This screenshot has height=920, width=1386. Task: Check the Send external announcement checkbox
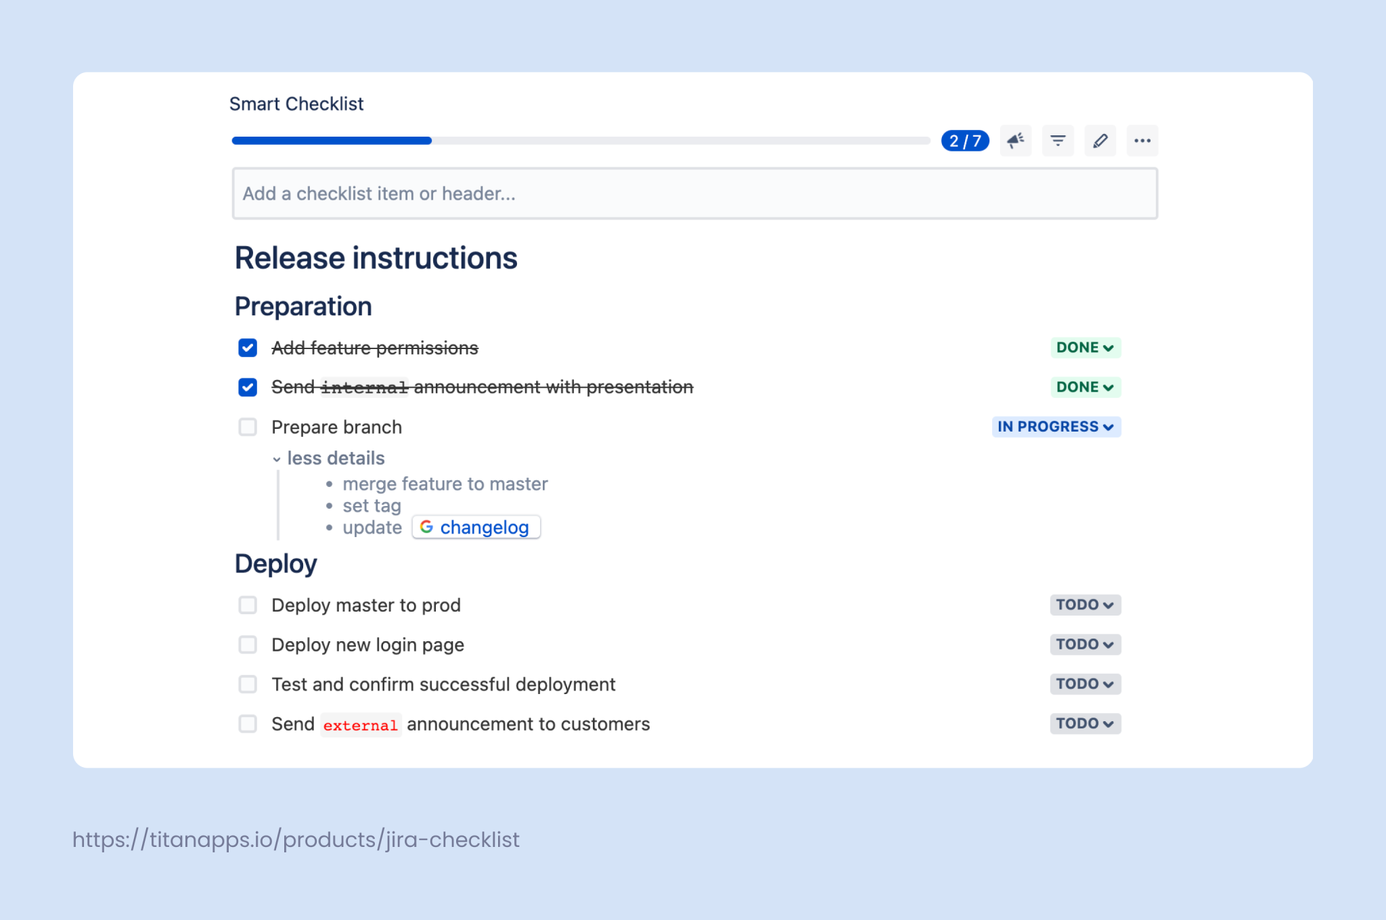pyautogui.click(x=247, y=724)
